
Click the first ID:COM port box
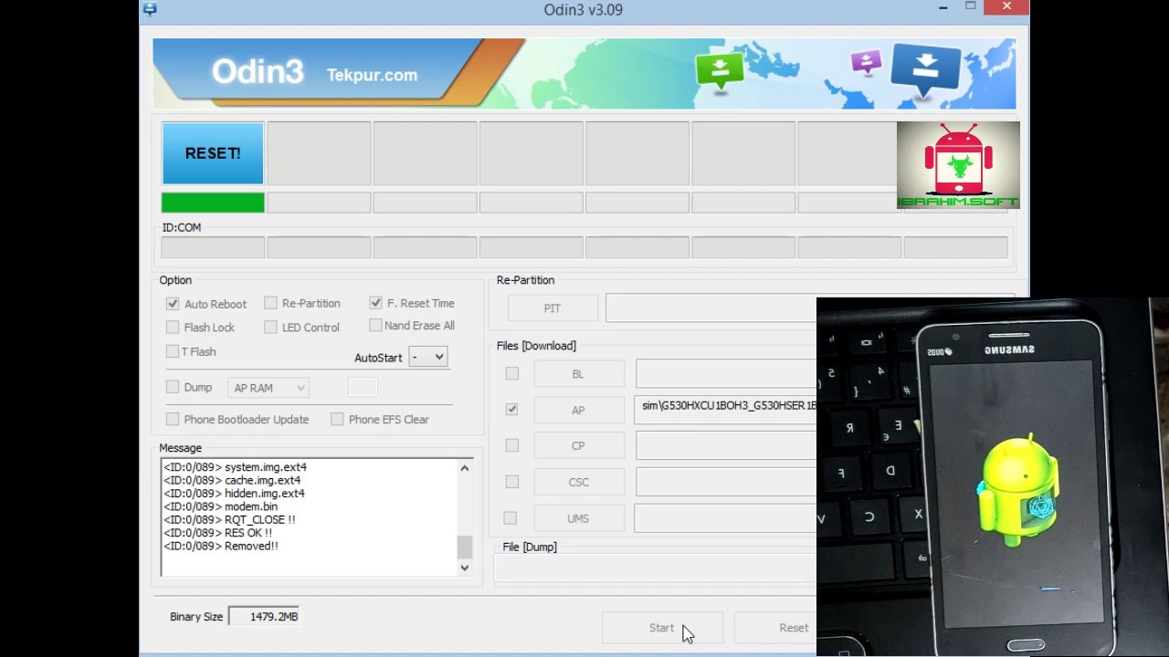[x=213, y=247]
